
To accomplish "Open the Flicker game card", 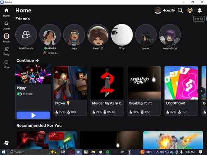I will pos(70,91).
